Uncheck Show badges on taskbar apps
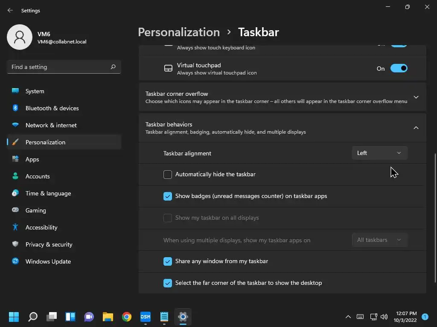 tap(167, 196)
